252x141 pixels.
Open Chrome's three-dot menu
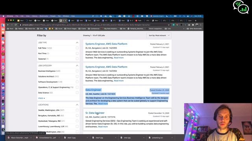tap(201, 25)
